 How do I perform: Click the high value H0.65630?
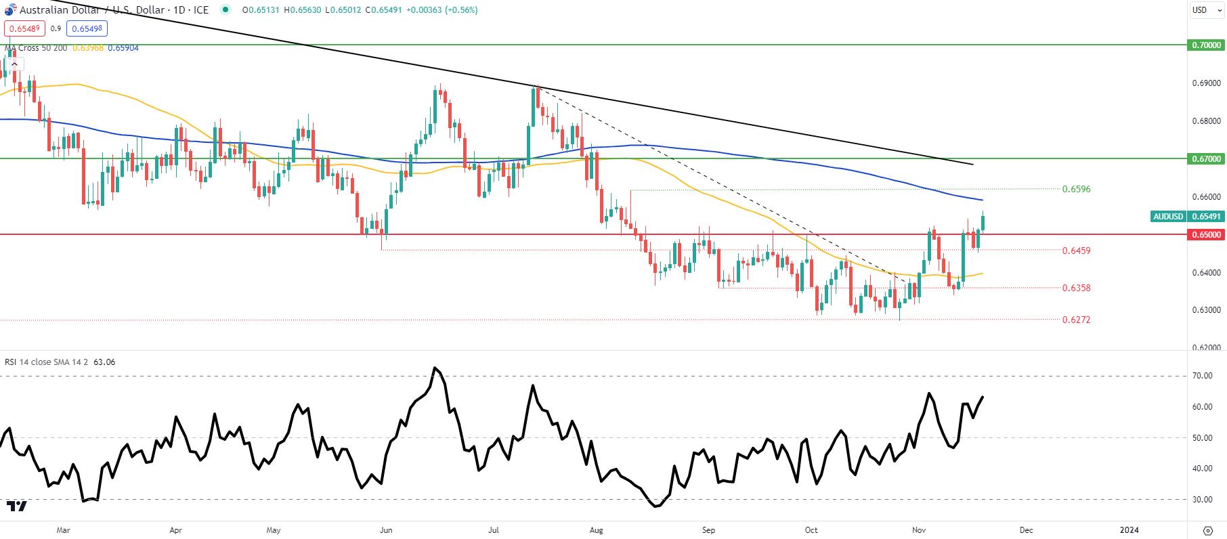pos(302,10)
